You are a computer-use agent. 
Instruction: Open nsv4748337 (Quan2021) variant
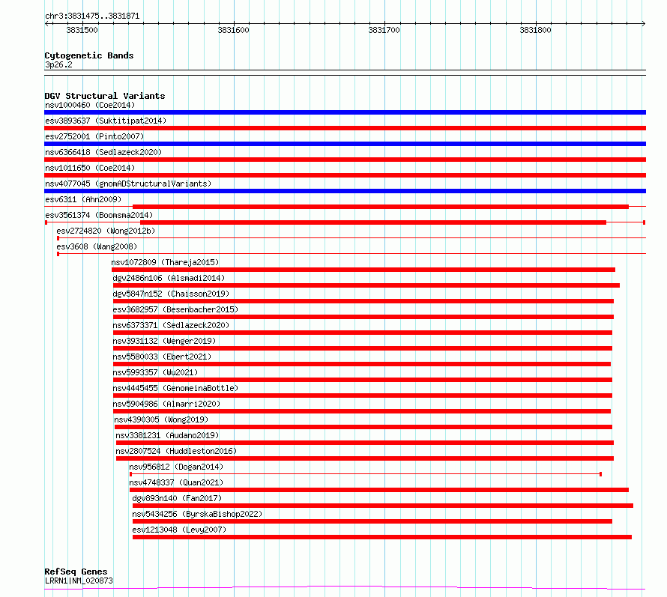[x=176, y=482]
